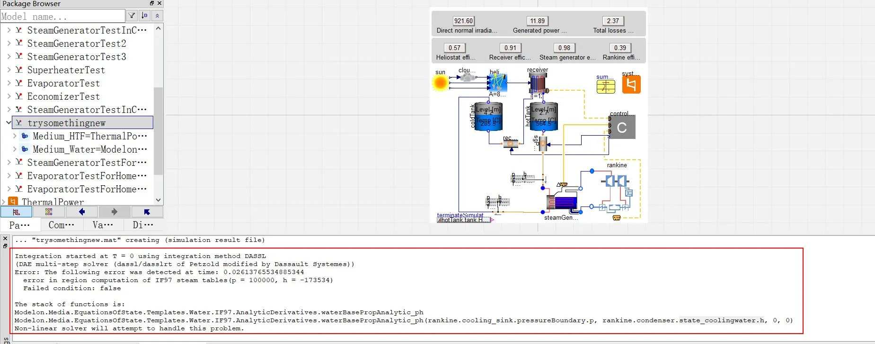Select the receiver pump below coldTank

(x=511, y=144)
